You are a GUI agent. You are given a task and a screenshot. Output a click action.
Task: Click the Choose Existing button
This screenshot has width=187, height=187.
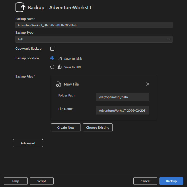pos(98,127)
